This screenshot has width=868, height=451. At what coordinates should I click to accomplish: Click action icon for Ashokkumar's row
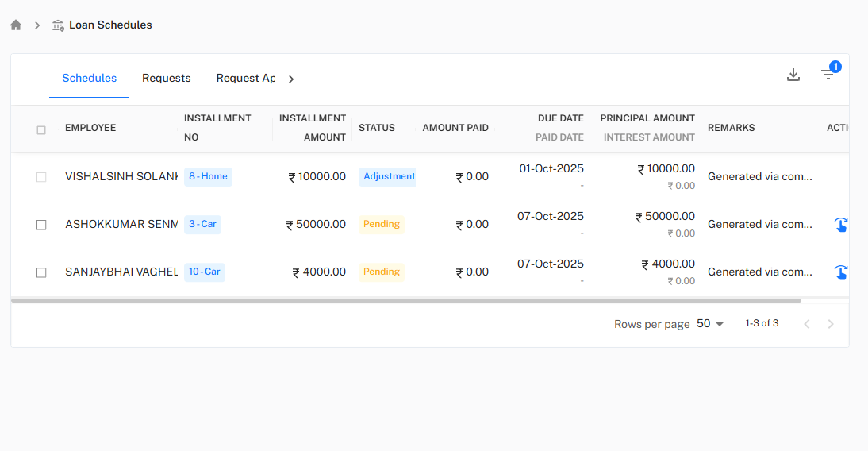[x=840, y=225]
